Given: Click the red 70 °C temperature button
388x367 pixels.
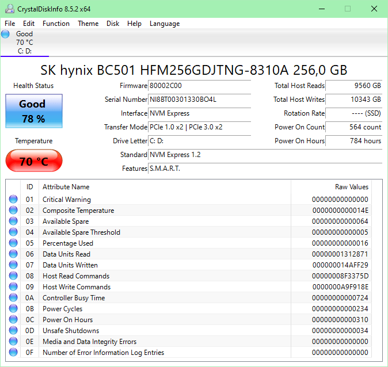Looking at the screenshot, I should coord(34,160).
